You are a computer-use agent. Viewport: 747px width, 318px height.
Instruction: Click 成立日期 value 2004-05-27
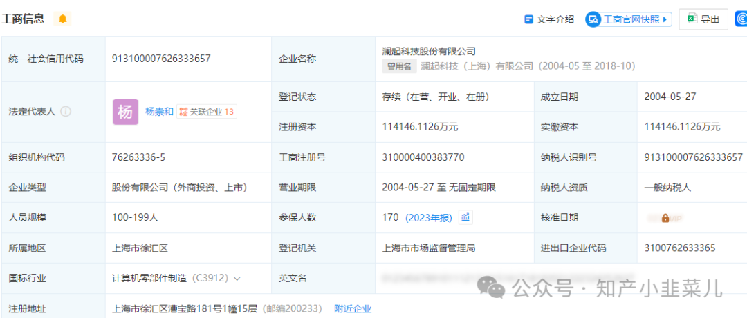pos(670,97)
